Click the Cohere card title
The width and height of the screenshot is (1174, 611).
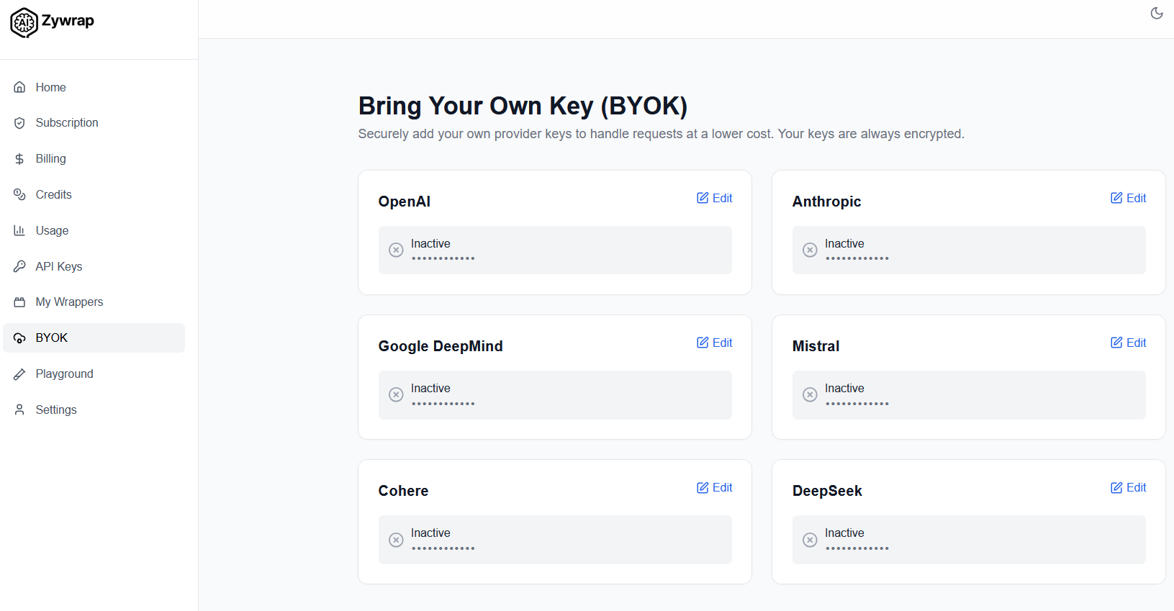403,491
